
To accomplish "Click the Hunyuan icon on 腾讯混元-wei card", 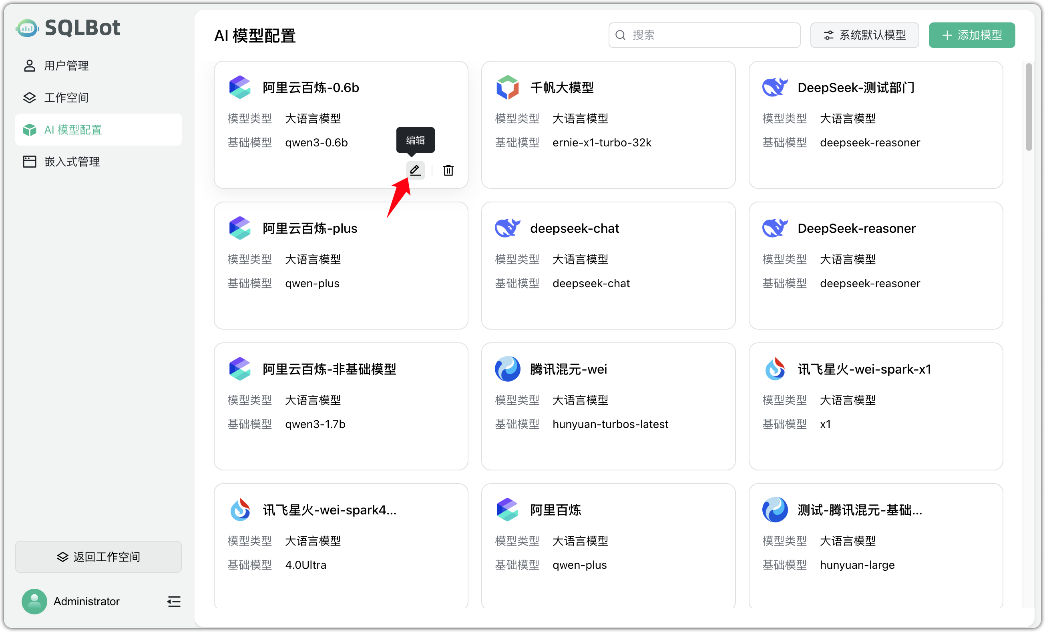I will coord(507,369).
